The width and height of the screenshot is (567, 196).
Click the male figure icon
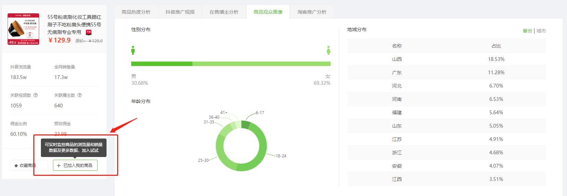tap(133, 50)
